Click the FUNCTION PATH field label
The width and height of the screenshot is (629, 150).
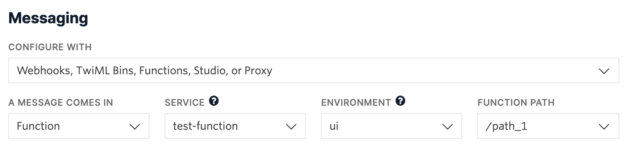pyautogui.click(x=516, y=103)
